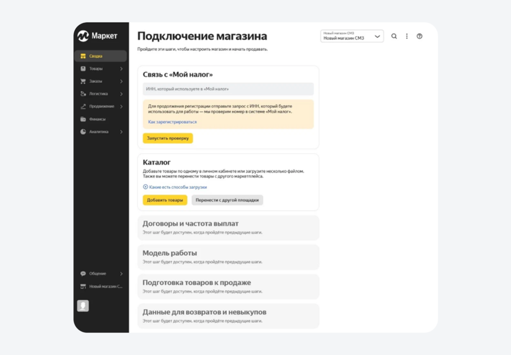The image size is (511, 355).
Task: Click the Запустить проверку button
Action: (x=168, y=138)
